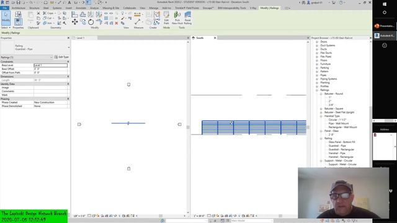
Task: Click the Cut to Clipboard scissors icon
Action: point(38,13)
